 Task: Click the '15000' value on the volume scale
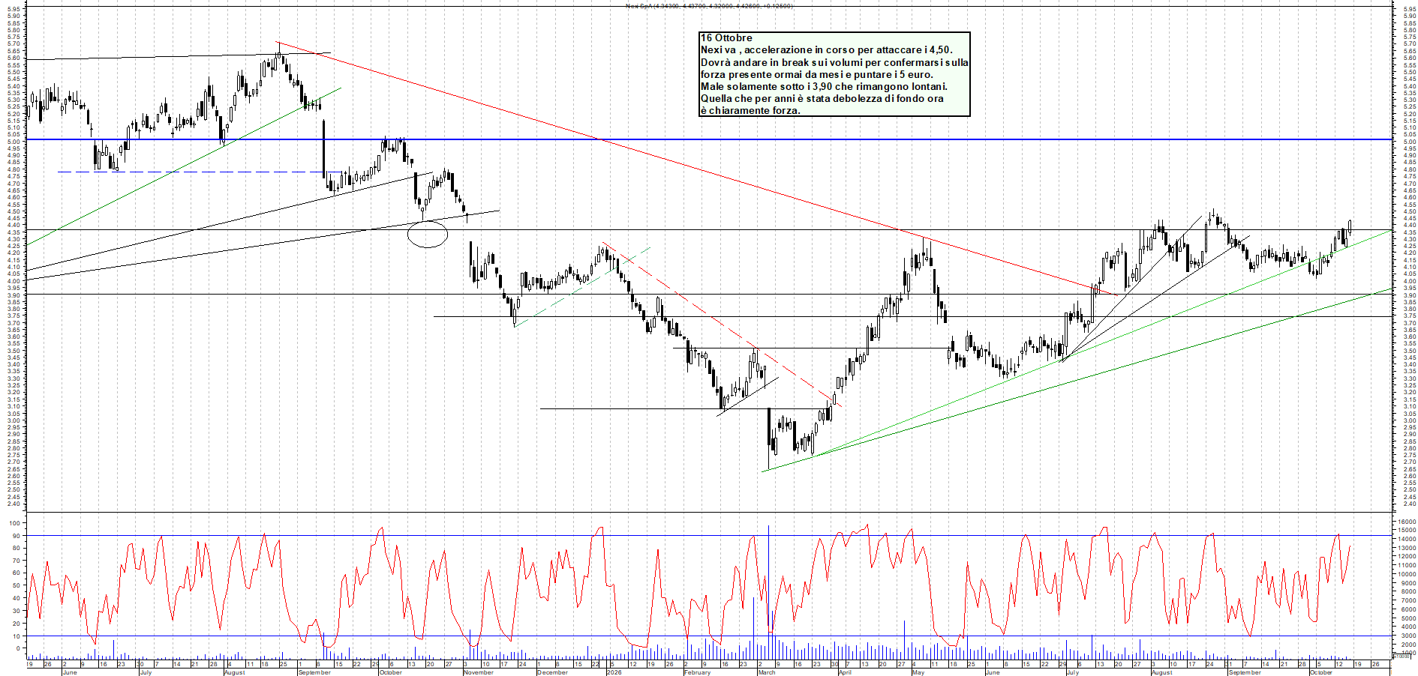[x=1406, y=531]
